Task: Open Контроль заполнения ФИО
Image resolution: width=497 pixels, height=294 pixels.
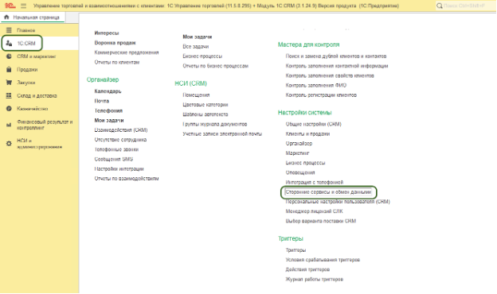Action: pos(316,85)
